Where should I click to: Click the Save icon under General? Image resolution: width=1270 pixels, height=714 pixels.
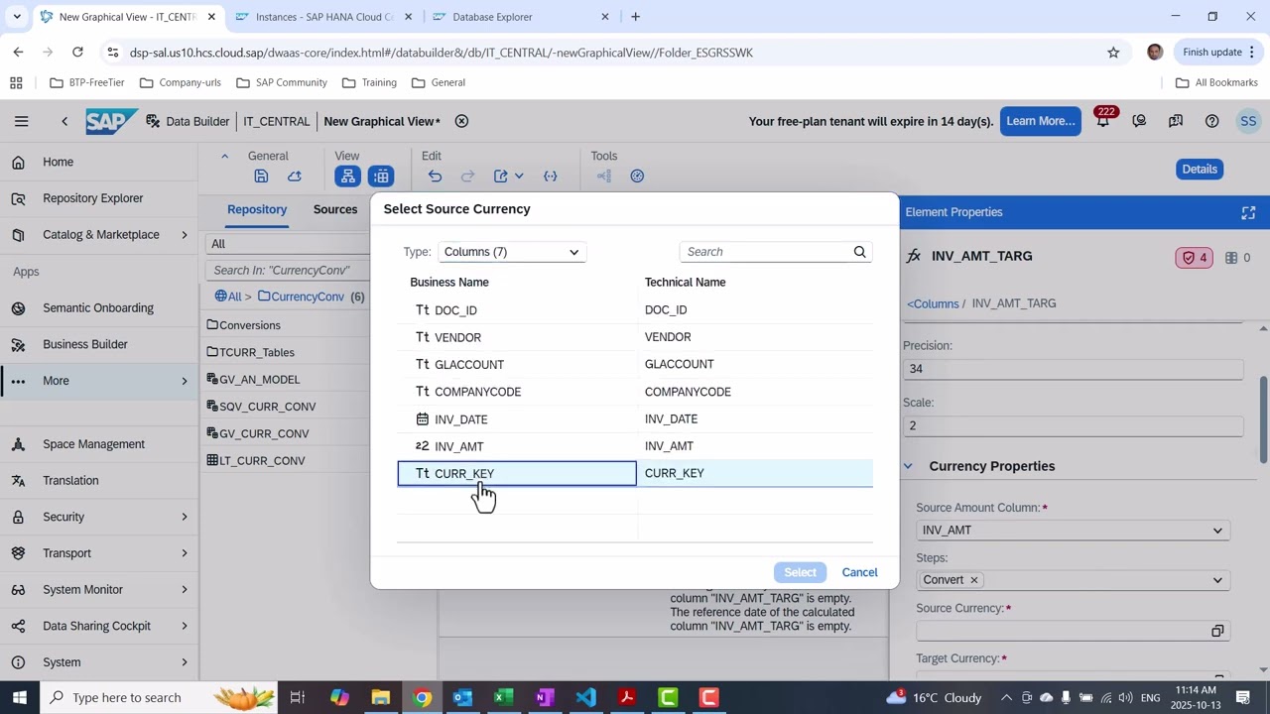261,176
